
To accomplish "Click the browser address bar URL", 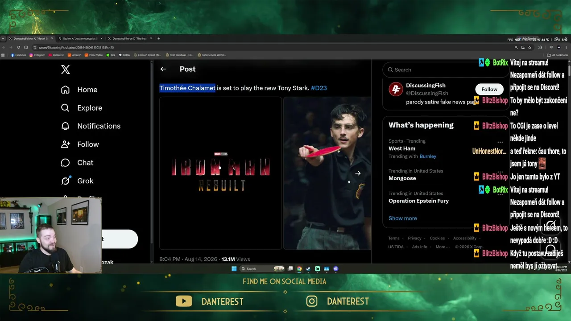I will click(76, 47).
